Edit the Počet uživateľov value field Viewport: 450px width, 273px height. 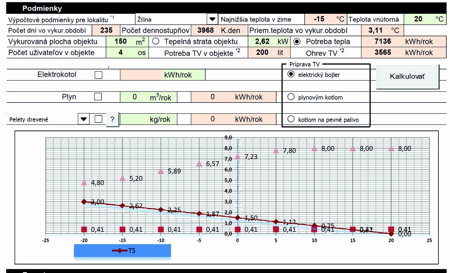click(x=120, y=53)
